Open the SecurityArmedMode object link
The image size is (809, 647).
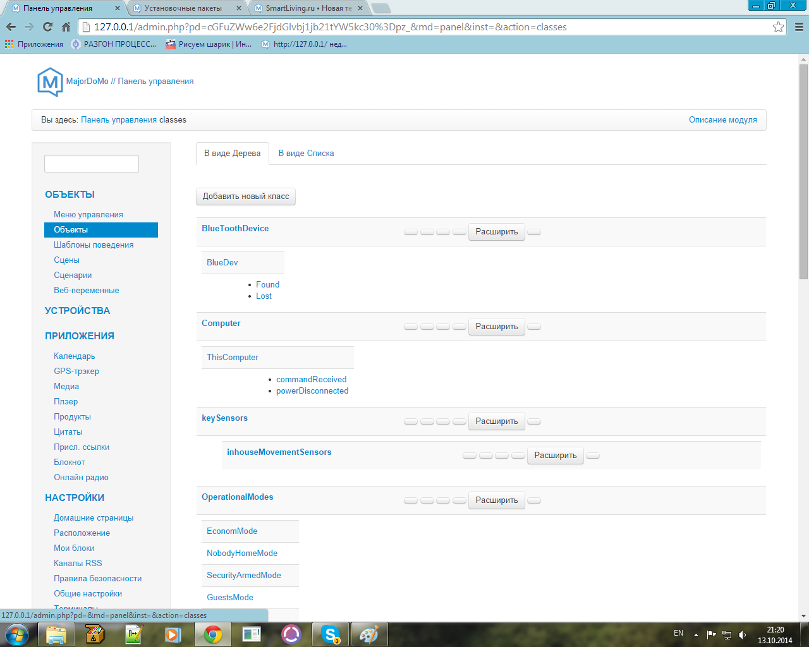[244, 576]
